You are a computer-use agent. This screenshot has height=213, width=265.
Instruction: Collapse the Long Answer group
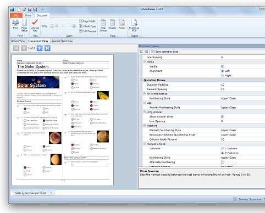(x=145, y=112)
